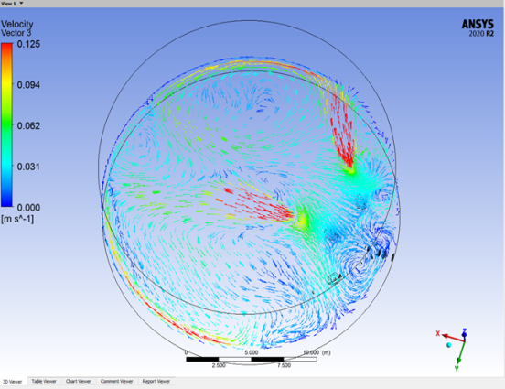Switch to the 3D Viewer tab
Image resolution: width=505 pixels, height=389 pixels.
(x=13, y=382)
